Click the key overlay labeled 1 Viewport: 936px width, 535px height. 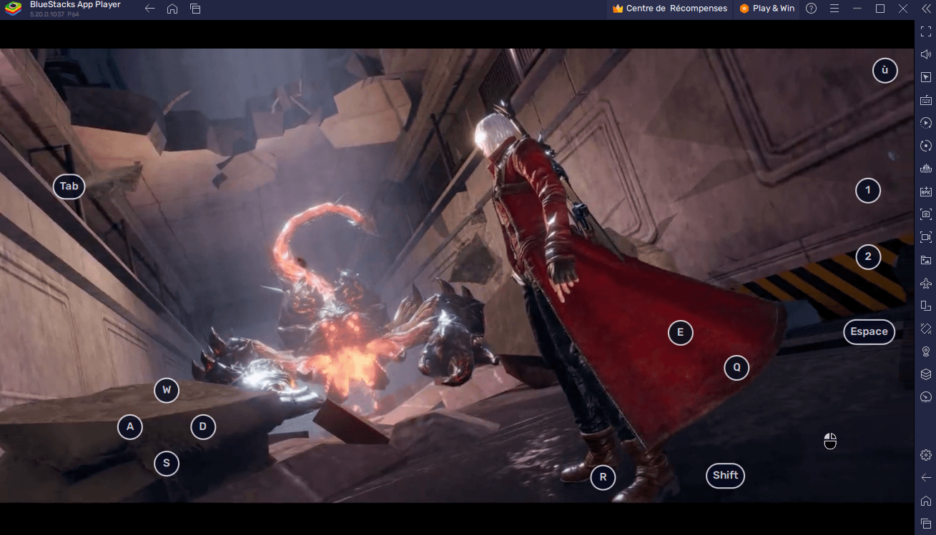(x=868, y=190)
